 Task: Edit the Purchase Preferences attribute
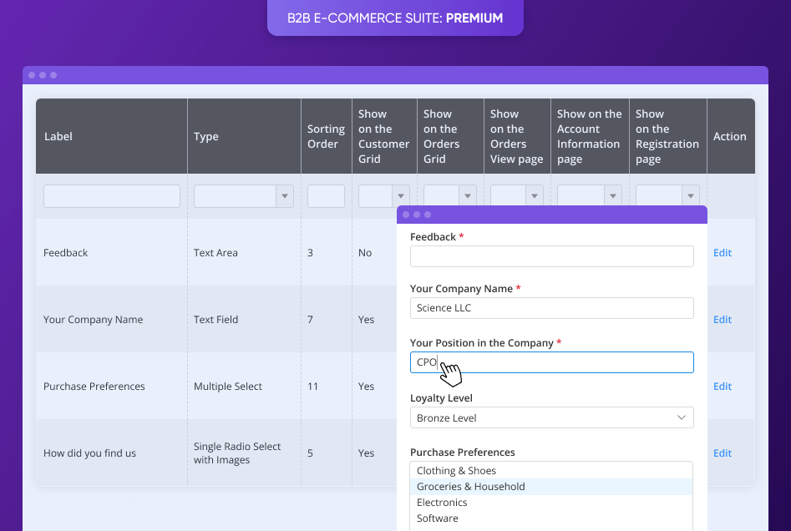click(x=722, y=386)
